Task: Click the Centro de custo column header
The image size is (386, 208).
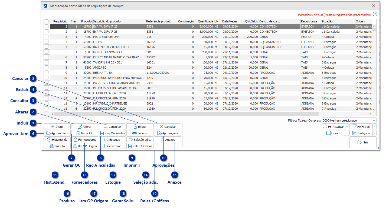Action: click(279, 21)
